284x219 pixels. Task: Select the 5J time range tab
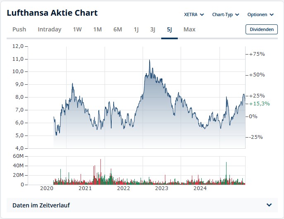click(x=169, y=29)
